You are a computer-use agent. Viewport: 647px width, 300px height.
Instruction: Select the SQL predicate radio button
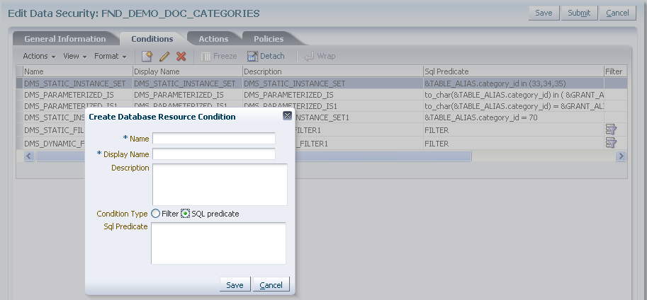tap(185, 214)
